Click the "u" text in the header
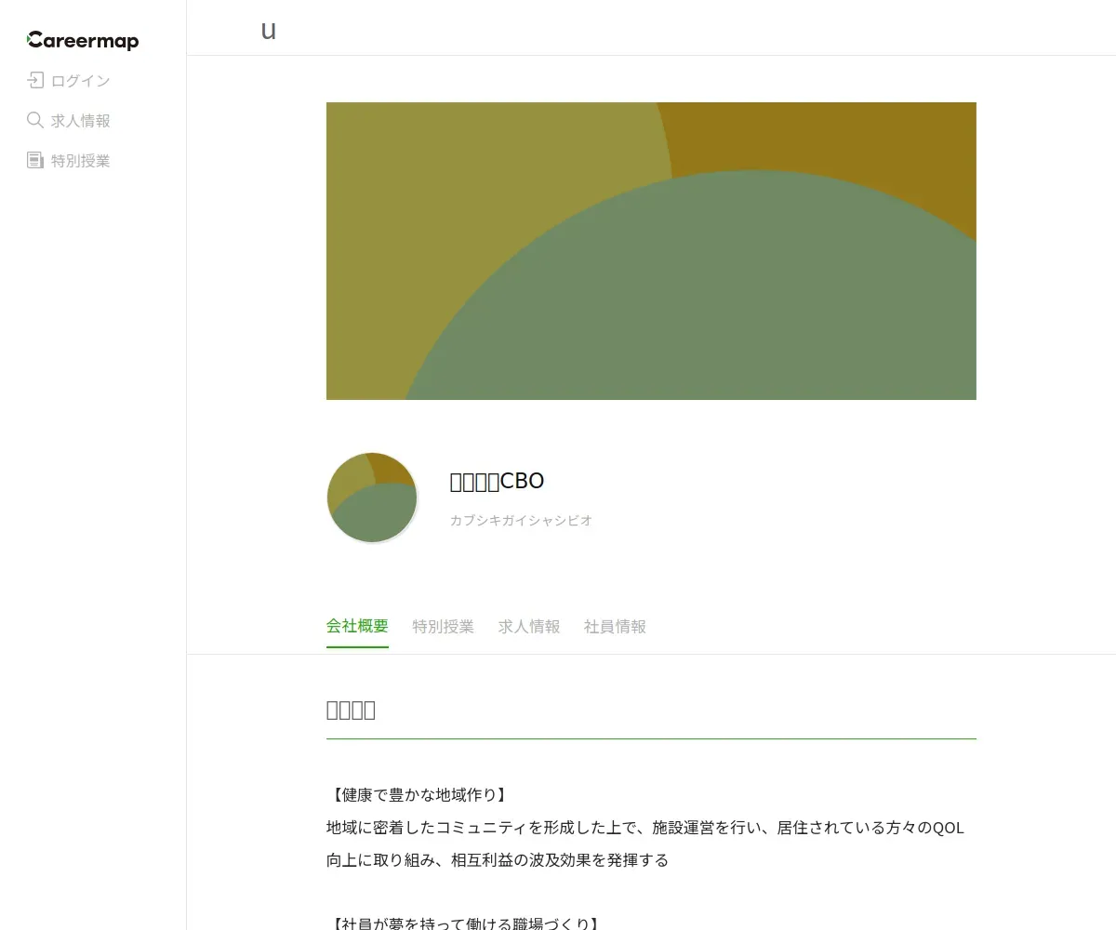Viewport: 1116px width, 930px height. tap(269, 30)
